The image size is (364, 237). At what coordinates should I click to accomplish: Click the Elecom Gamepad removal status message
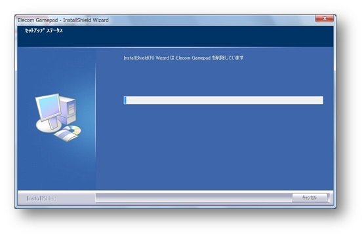pyautogui.click(x=183, y=58)
